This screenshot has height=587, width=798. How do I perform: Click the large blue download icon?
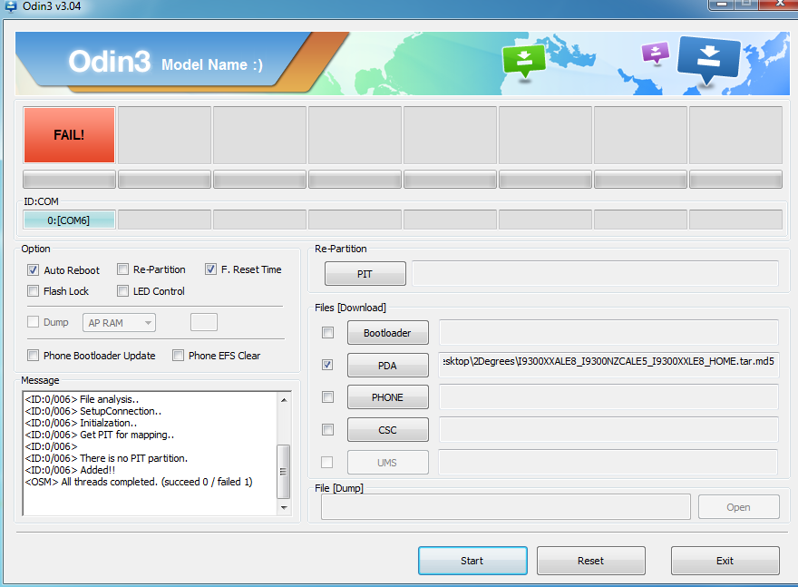pyautogui.click(x=708, y=60)
